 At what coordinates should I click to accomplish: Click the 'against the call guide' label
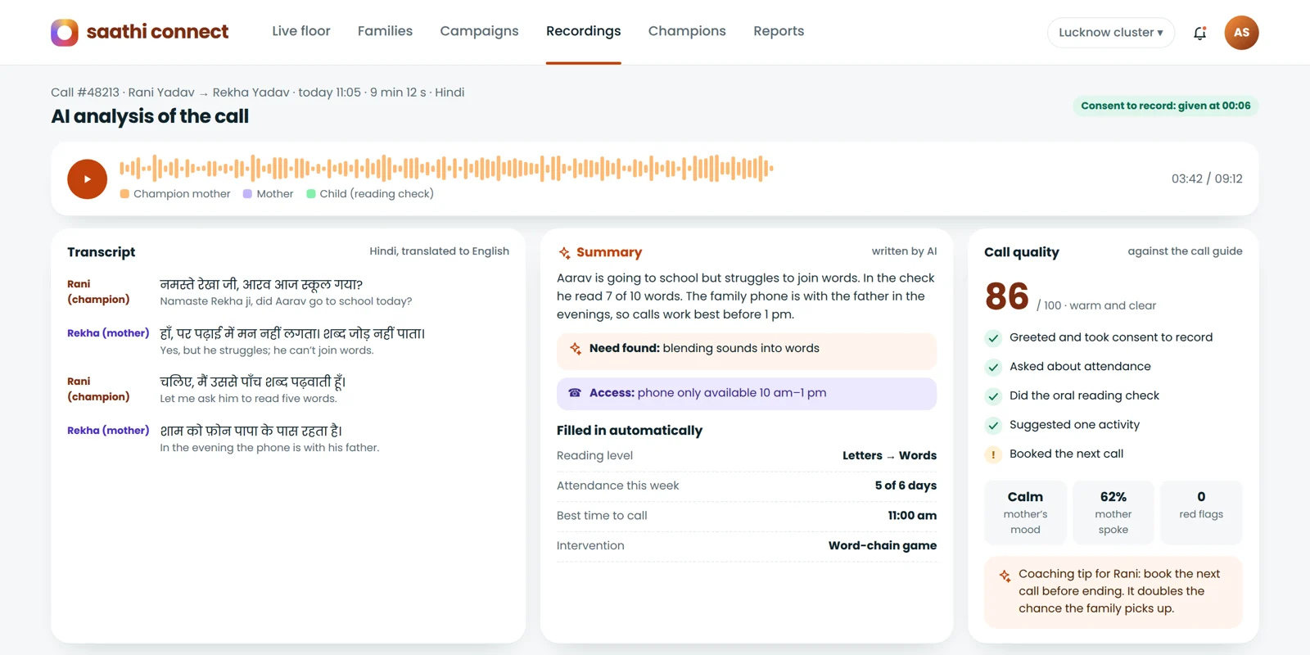(x=1185, y=251)
